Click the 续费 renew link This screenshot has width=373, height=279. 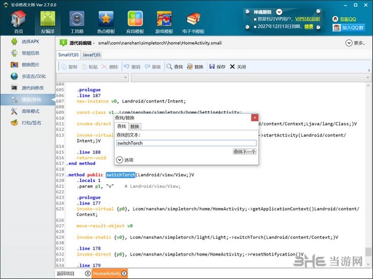pos(309,26)
